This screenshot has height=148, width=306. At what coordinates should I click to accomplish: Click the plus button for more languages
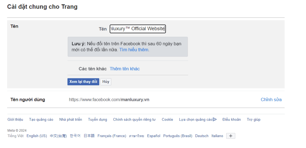tap(230, 136)
